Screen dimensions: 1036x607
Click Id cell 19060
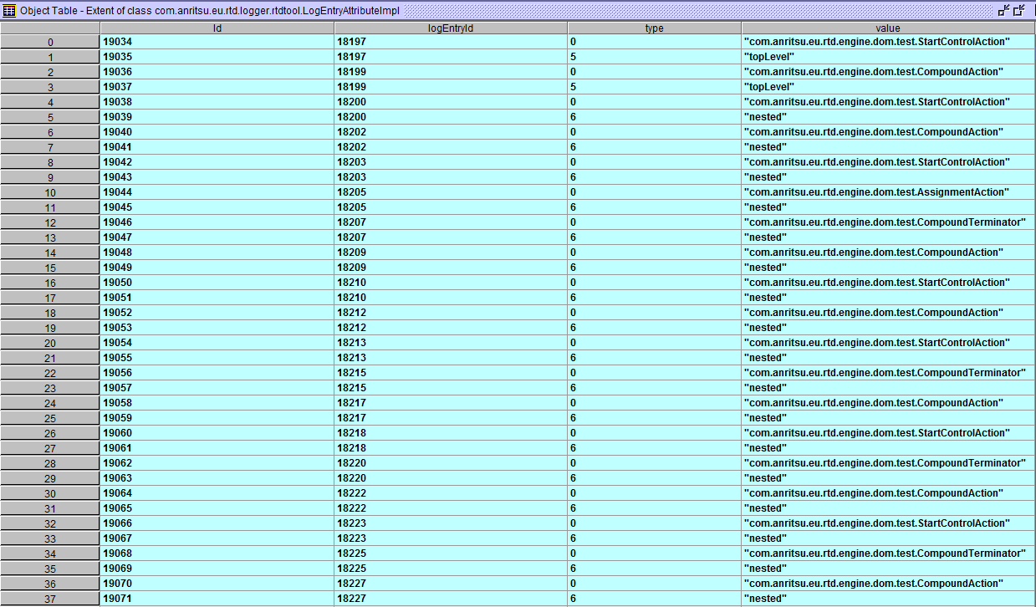217,433
